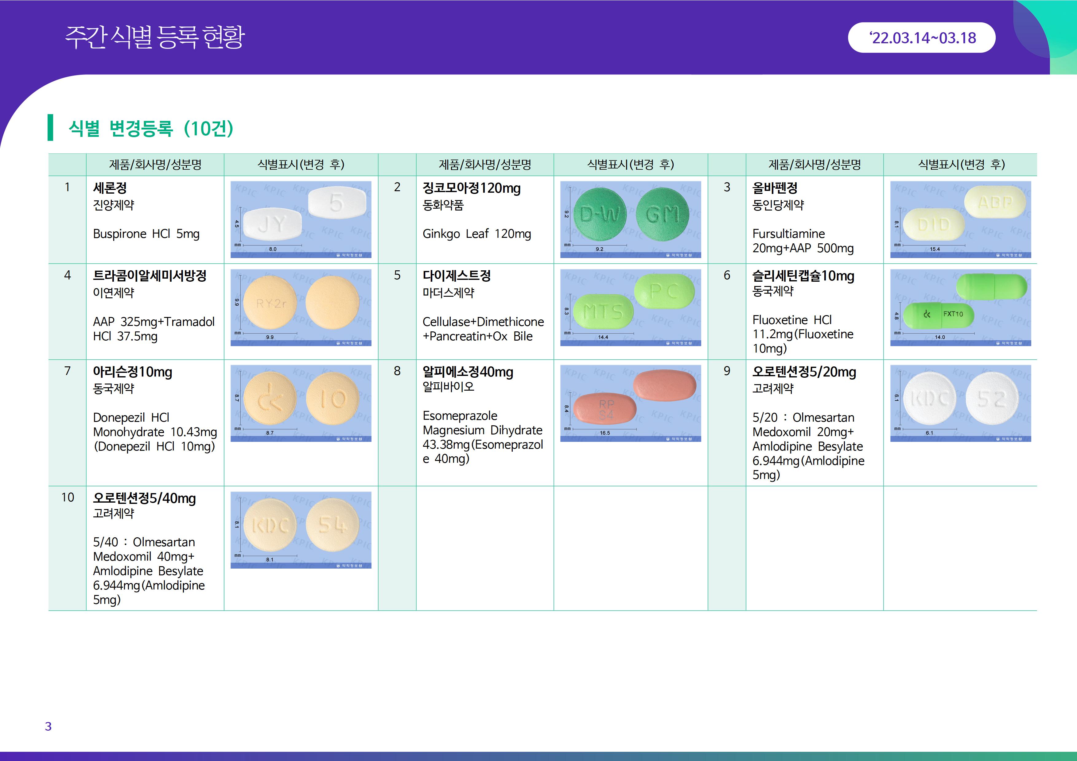The width and height of the screenshot is (1077, 761).
Task: Click the green D-W GM tablet image
Action: 630,219
